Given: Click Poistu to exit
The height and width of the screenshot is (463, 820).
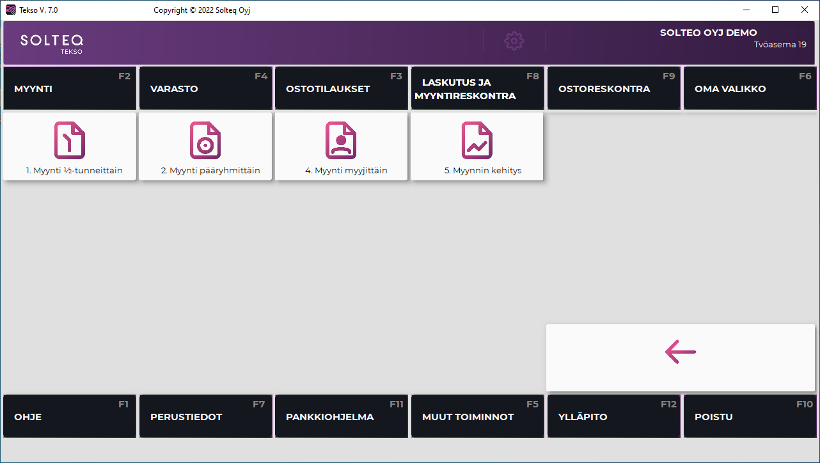Looking at the screenshot, I should pyautogui.click(x=750, y=416).
